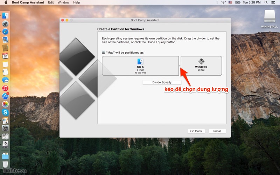Image resolution: width=280 pixels, height=175 pixels.
Task: Click "49 GB free" text
Action: pyautogui.click(x=140, y=73)
